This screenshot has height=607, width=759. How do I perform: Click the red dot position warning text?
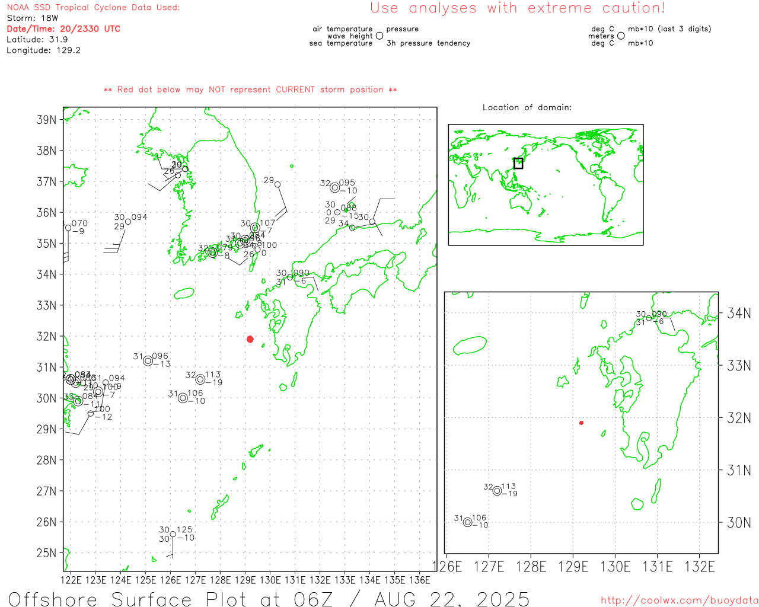[x=250, y=90]
